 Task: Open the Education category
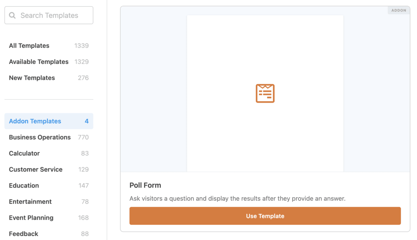tap(24, 185)
